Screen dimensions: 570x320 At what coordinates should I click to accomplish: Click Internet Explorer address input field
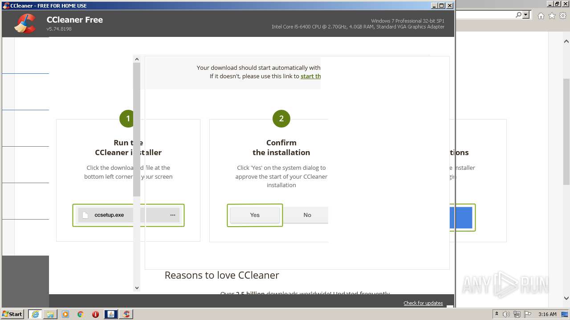pos(485,15)
